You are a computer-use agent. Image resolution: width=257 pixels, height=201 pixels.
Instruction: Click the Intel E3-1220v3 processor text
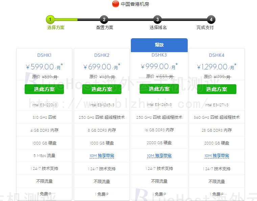[44, 105]
